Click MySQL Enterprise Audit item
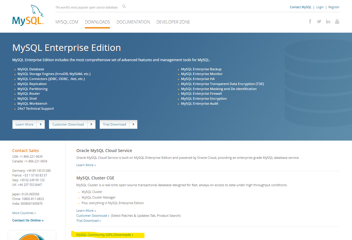352x240 pixels. (x=200, y=104)
